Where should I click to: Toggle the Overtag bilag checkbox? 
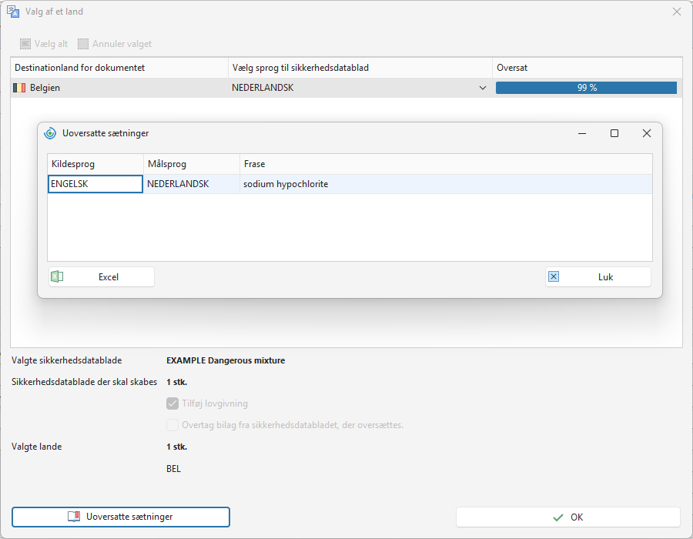pyautogui.click(x=172, y=425)
